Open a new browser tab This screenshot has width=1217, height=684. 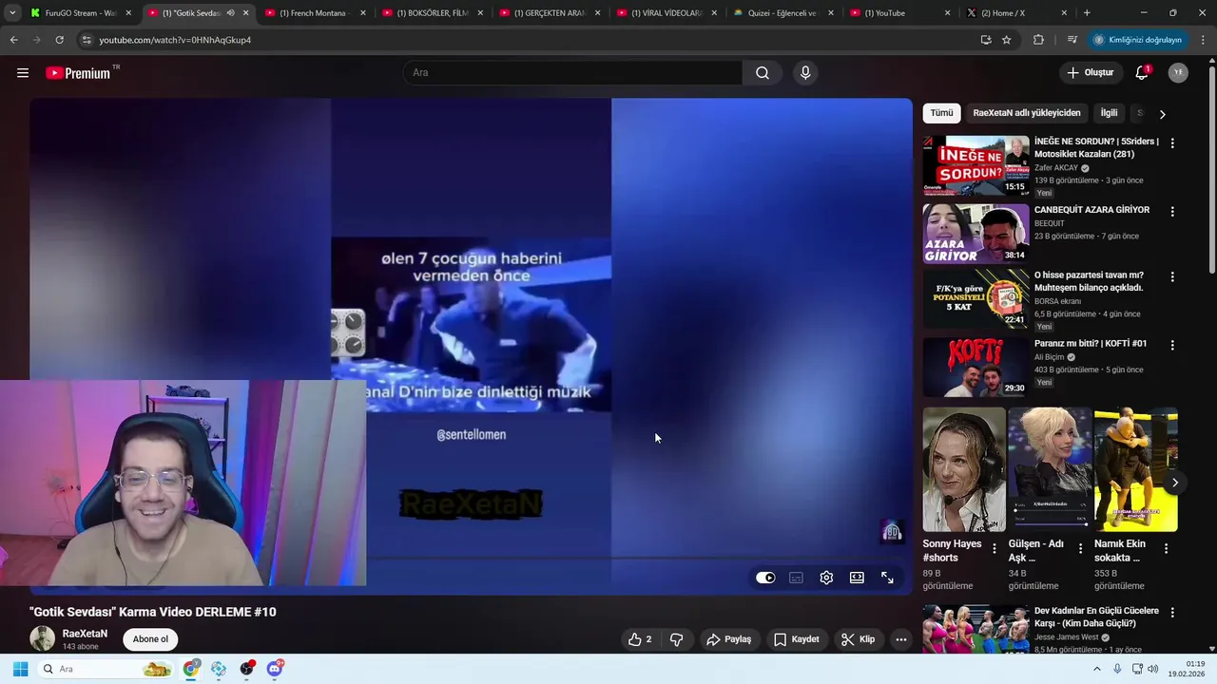(x=1087, y=13)
